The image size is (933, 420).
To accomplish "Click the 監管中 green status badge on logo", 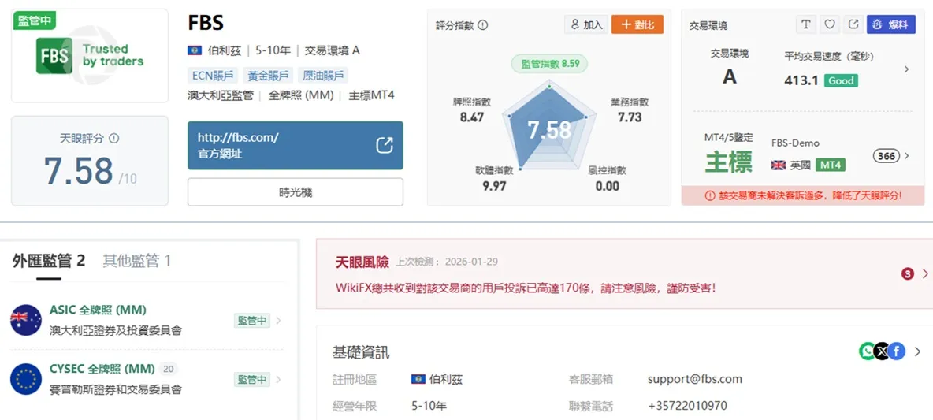I will [34, 20].
